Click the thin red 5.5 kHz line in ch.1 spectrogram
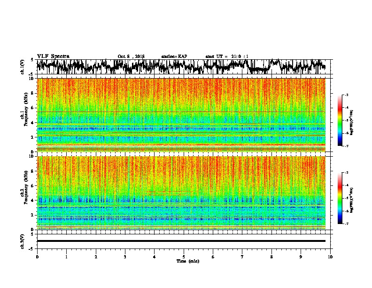Image resolution: width=372 pixels, height=288 pixels. (181, 112)
